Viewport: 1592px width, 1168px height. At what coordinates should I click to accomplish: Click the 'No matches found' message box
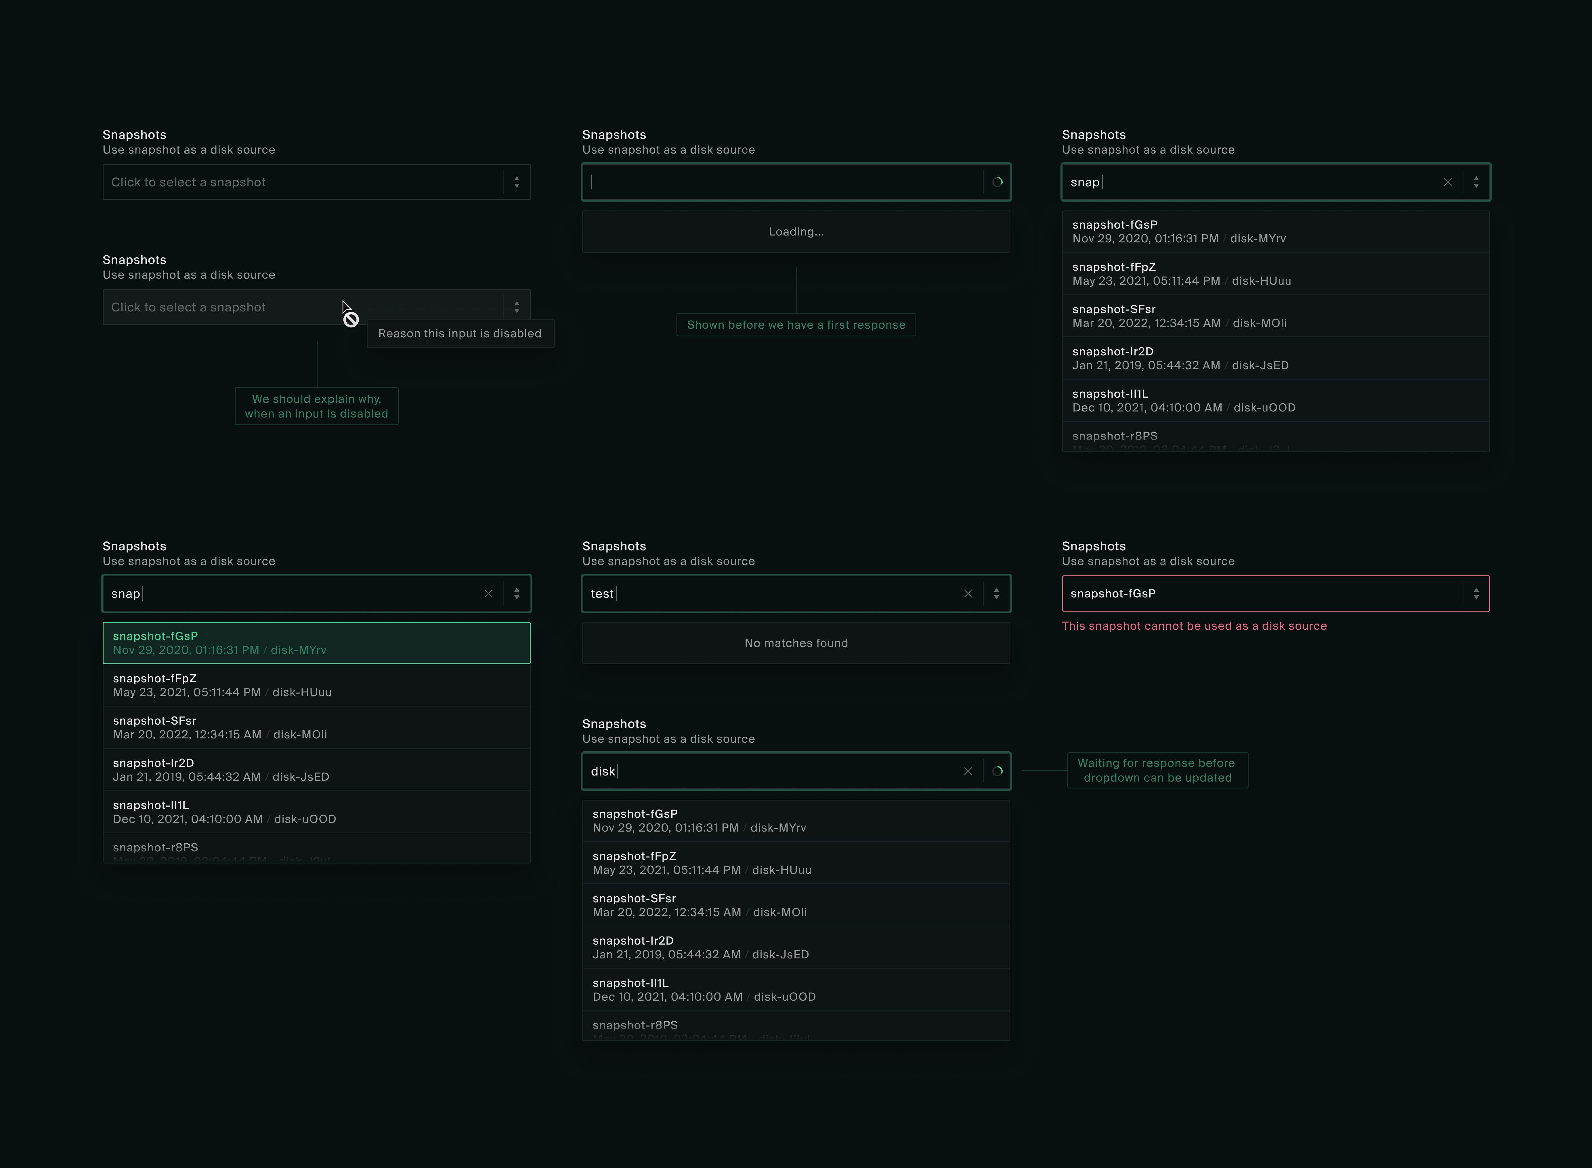796,643
